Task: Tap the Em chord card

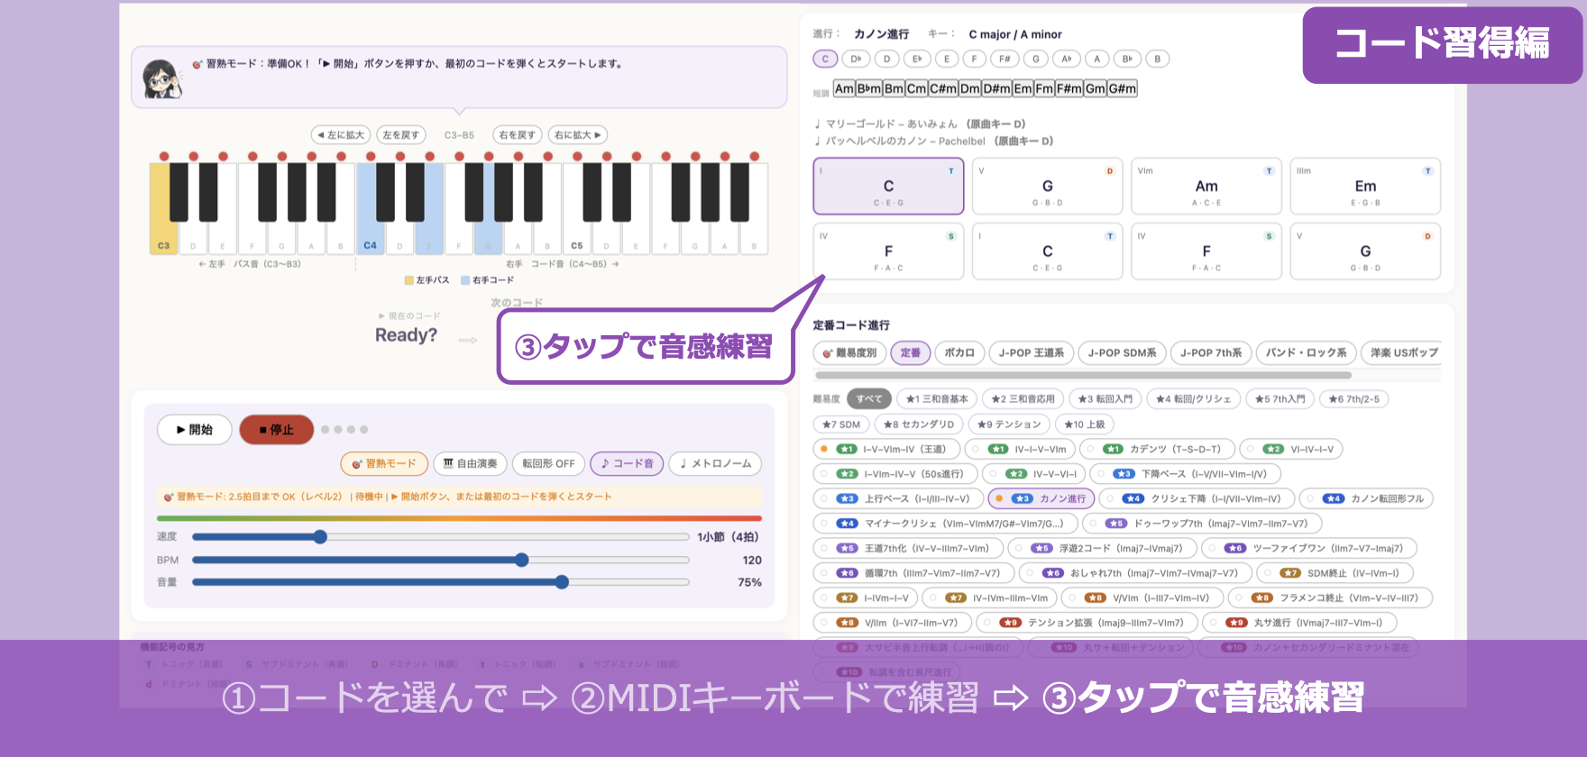Action: (1365, 187)
